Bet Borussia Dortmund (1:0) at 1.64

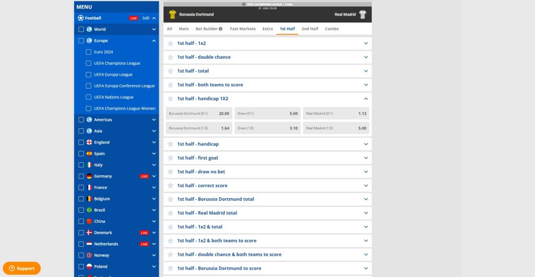pos(199,128)
